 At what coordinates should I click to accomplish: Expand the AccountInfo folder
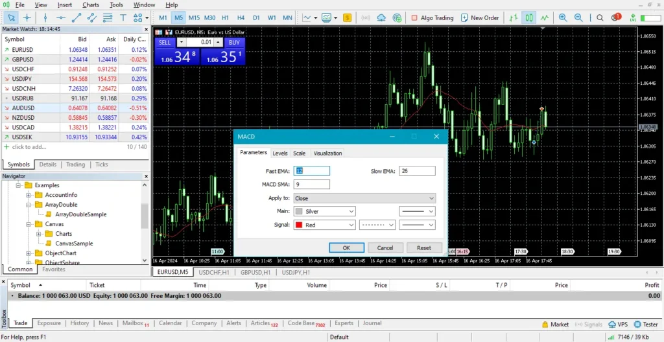click(29, 195)
